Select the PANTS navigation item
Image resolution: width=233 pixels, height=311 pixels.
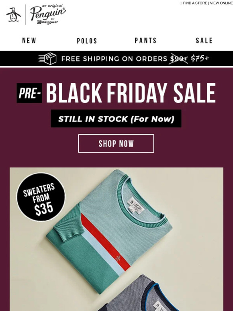click(145, 41)
